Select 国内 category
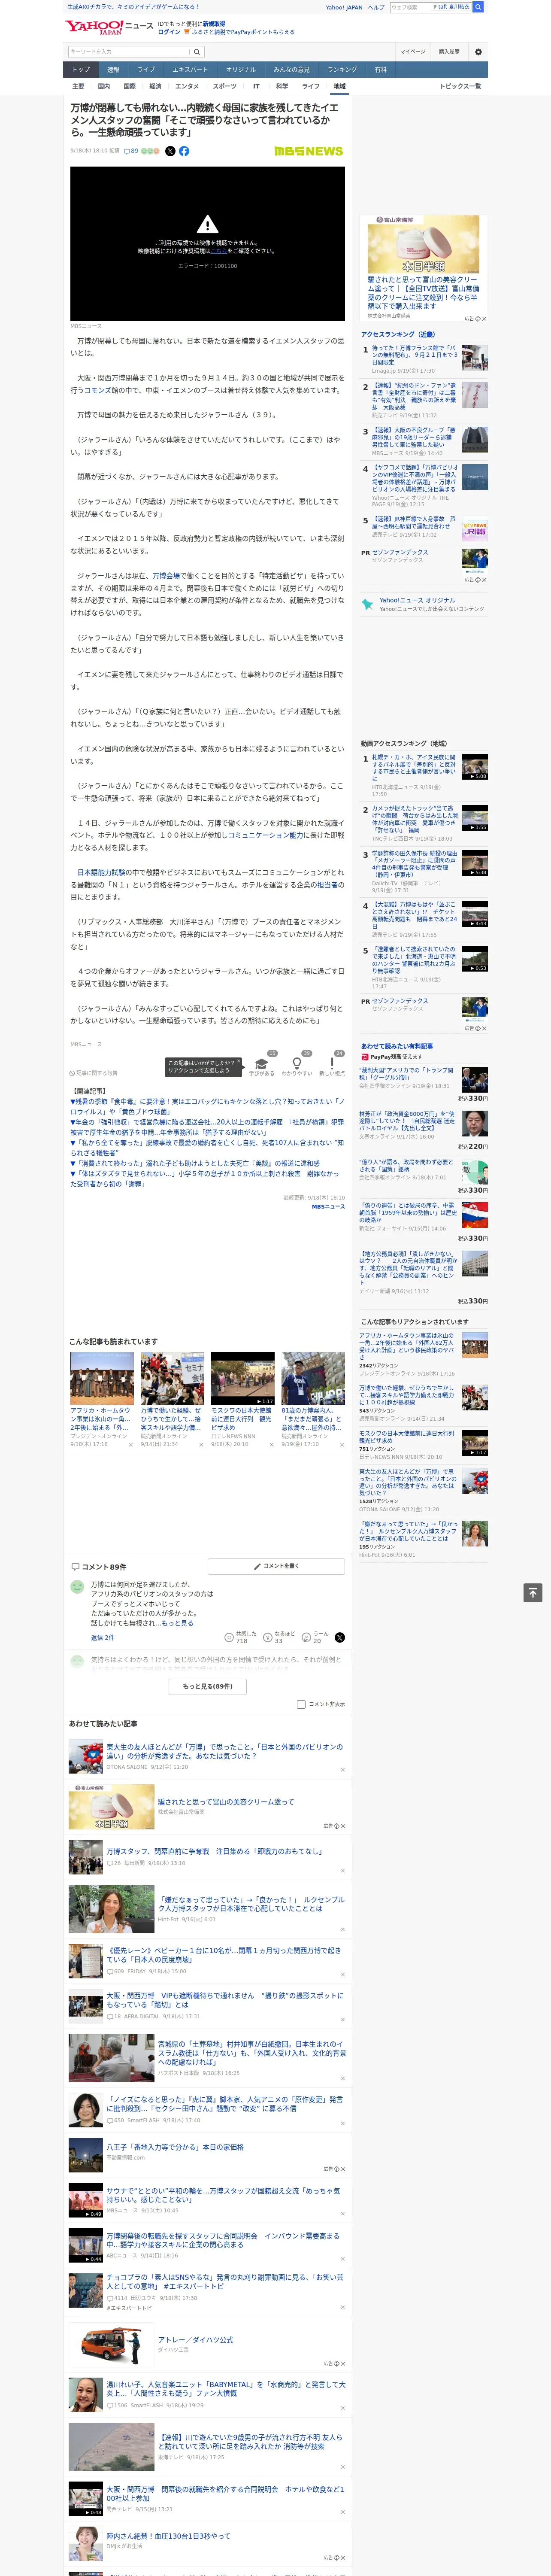 coord(104,86)
